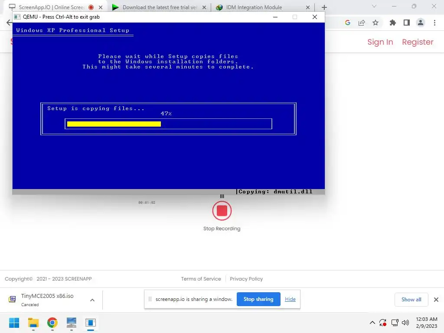
Task: Open the tab search dropdown chevron
Action: [374, 6]
